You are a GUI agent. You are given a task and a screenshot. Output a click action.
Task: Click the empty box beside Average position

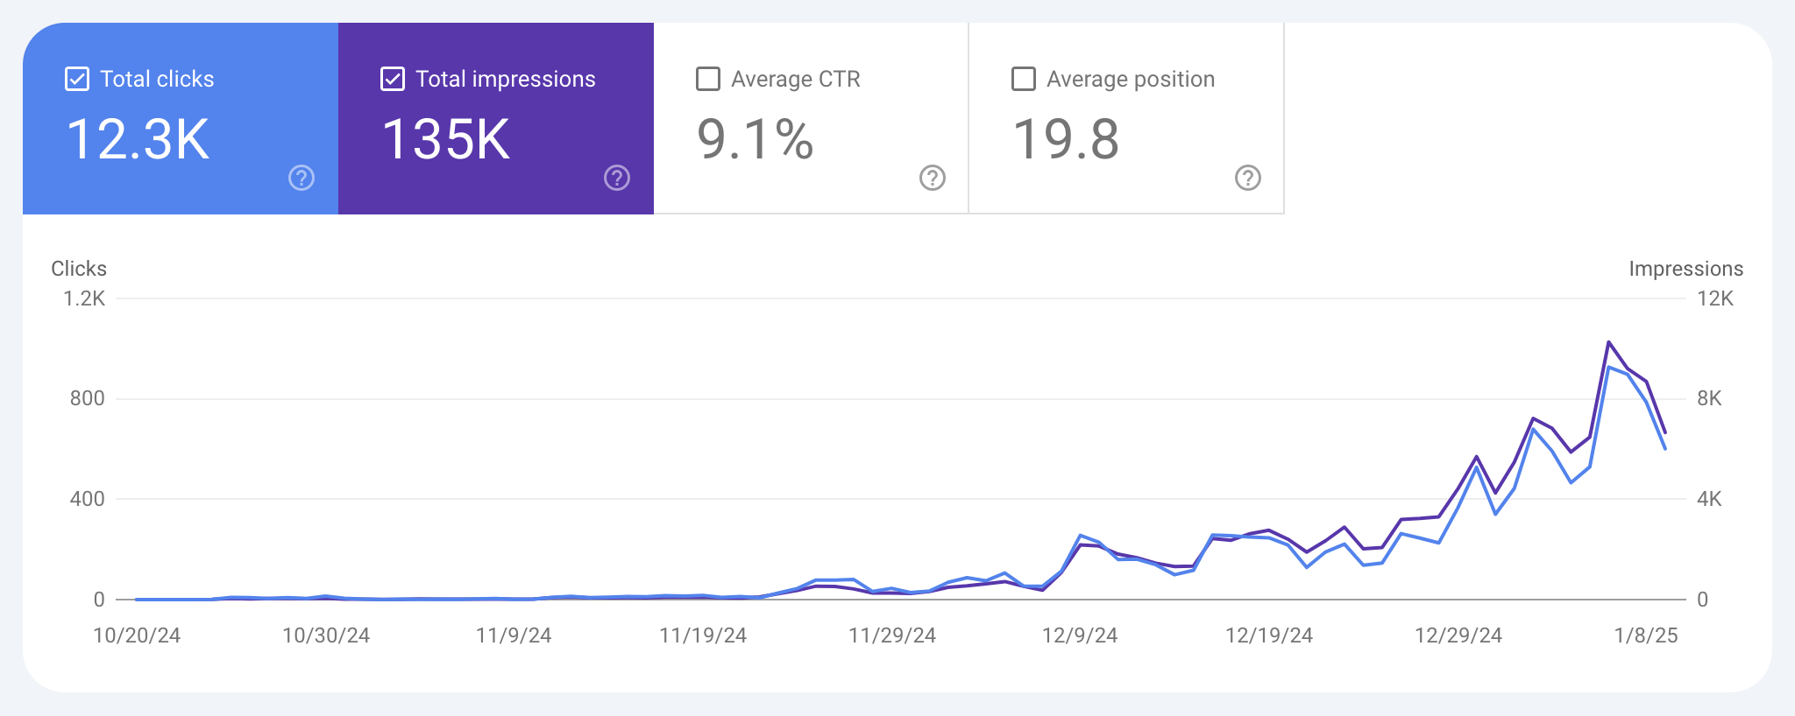[1022, 78]
